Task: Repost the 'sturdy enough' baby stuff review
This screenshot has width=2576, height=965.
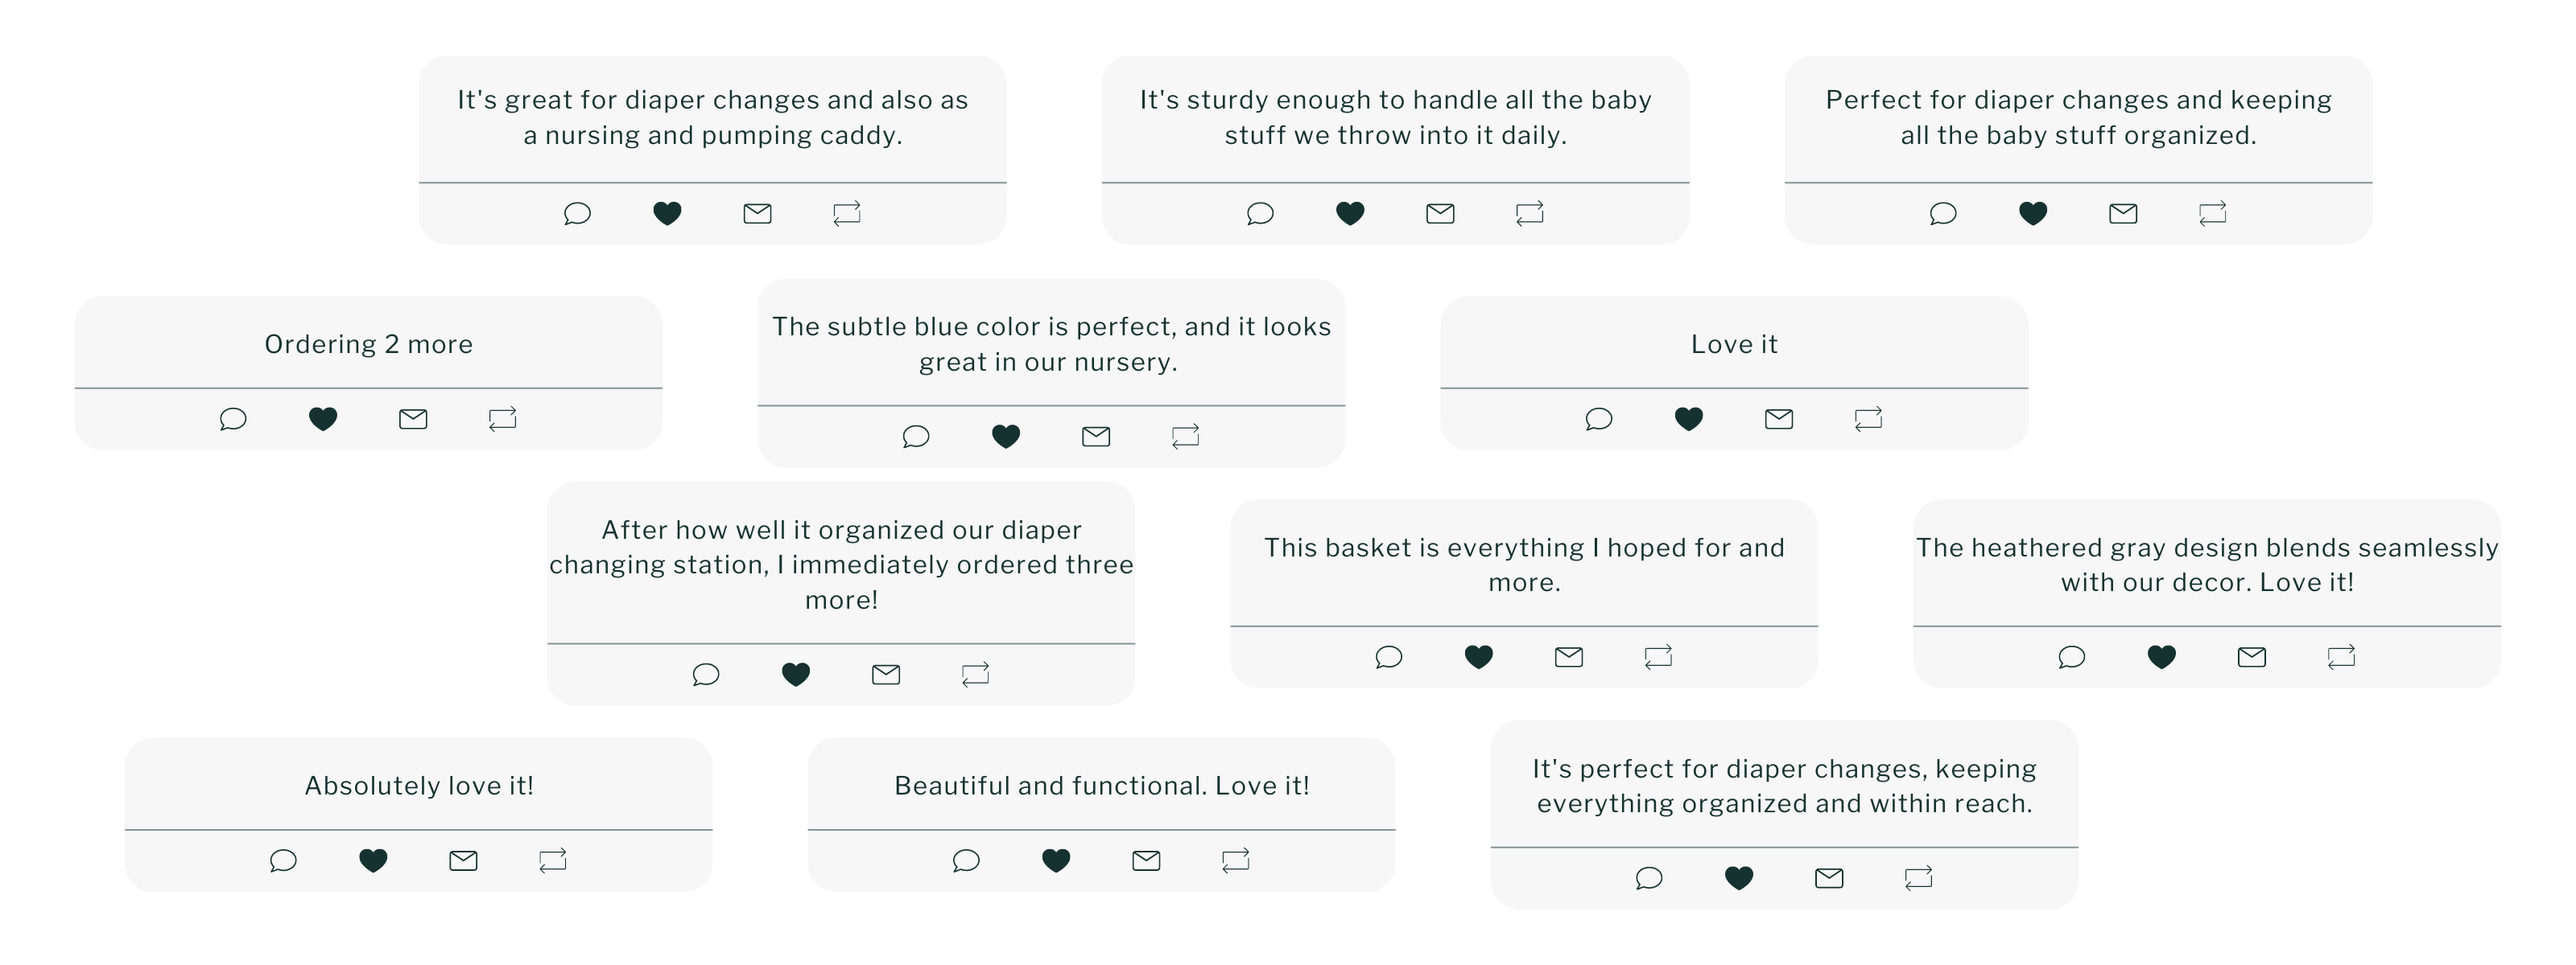Action: [1530, 213]
